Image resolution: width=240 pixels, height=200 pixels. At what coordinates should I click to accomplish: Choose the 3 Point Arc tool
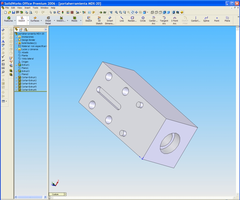175,20
